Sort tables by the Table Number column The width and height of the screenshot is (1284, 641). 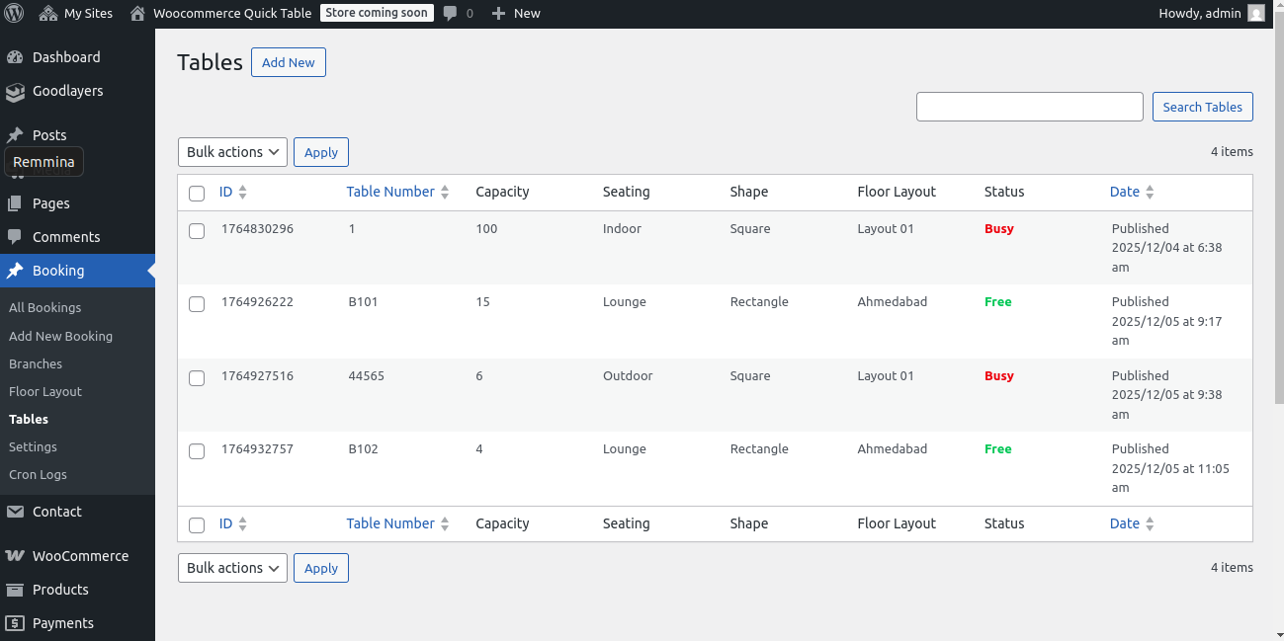pos(390,192)
